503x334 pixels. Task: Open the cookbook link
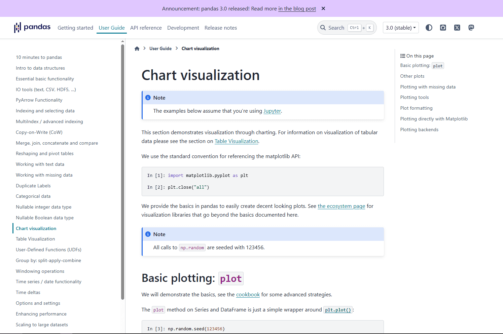(248, 294)
